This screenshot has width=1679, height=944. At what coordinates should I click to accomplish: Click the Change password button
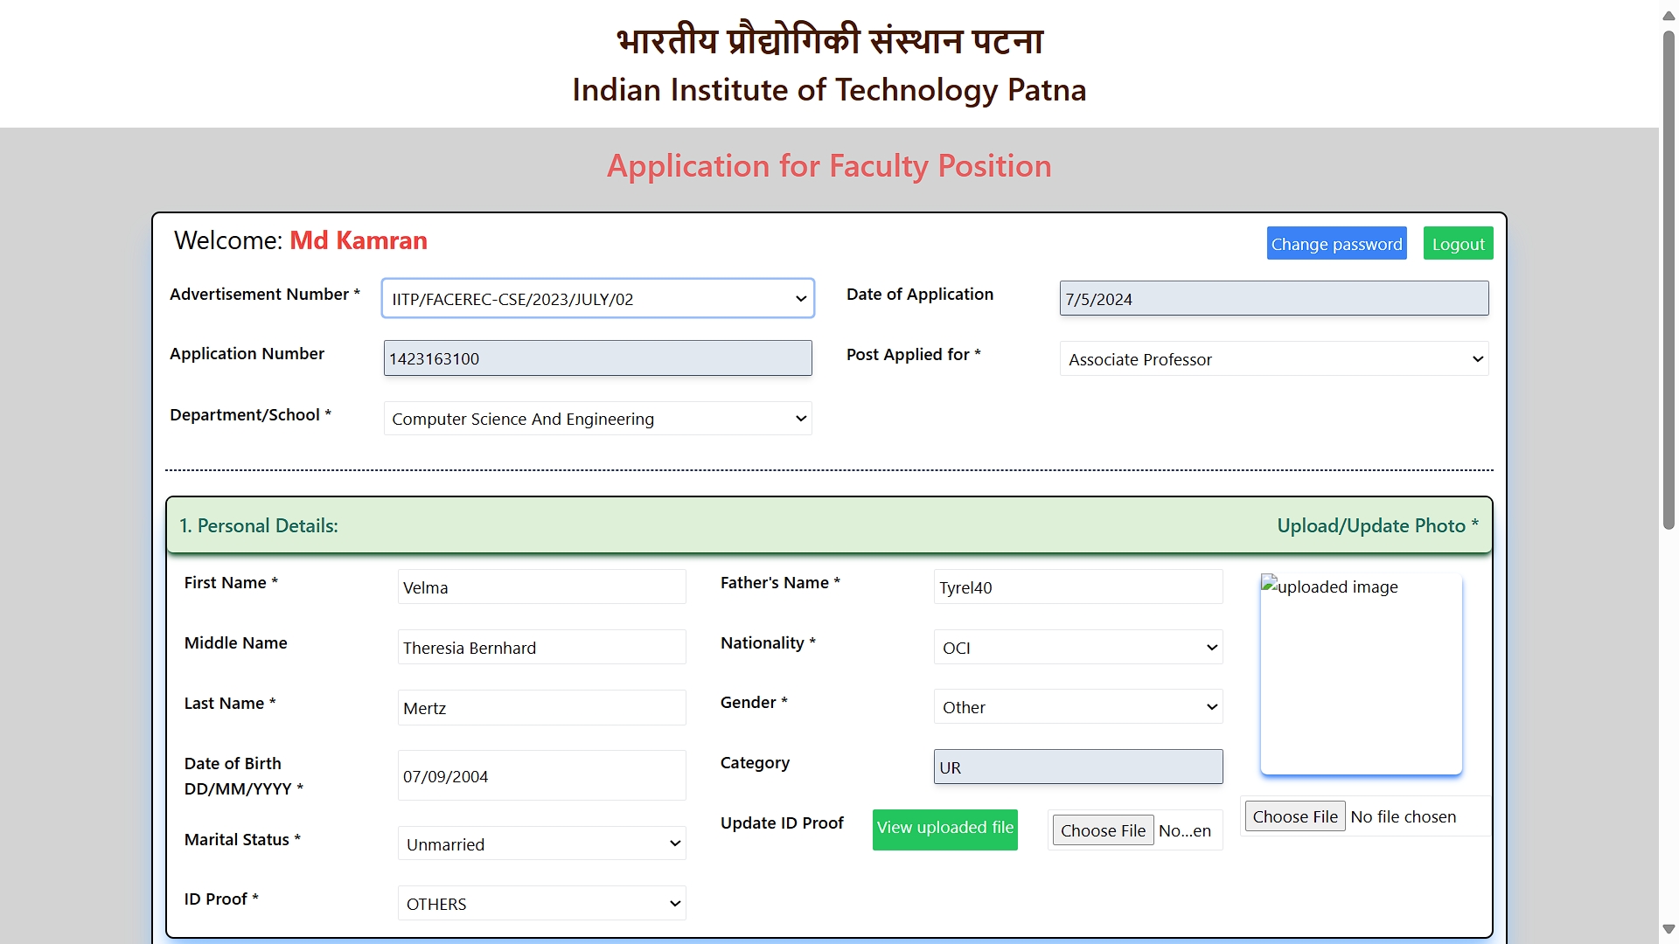[x=1336, y=243]
